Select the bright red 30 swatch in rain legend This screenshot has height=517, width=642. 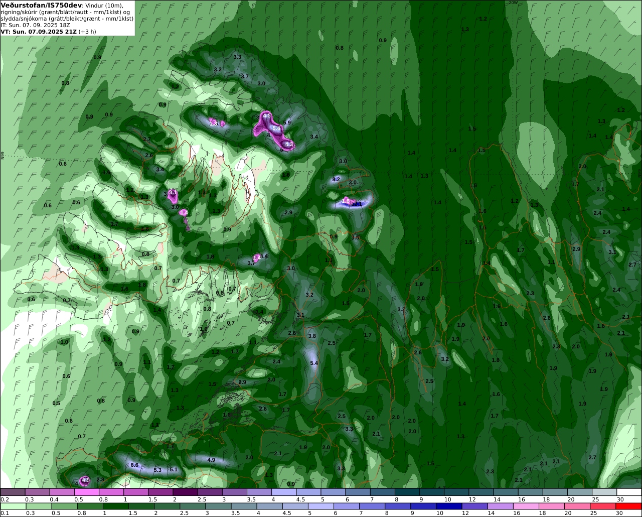click(x=629, y=506)
